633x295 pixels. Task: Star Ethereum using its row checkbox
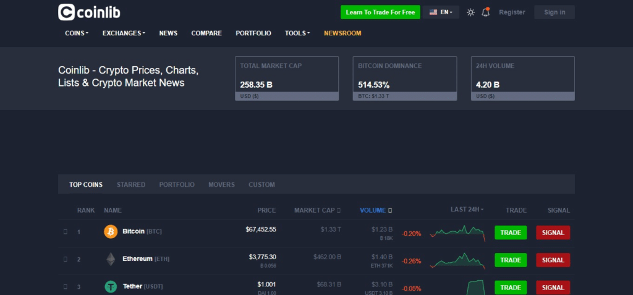pyautogui.click(x=66, y=260)
